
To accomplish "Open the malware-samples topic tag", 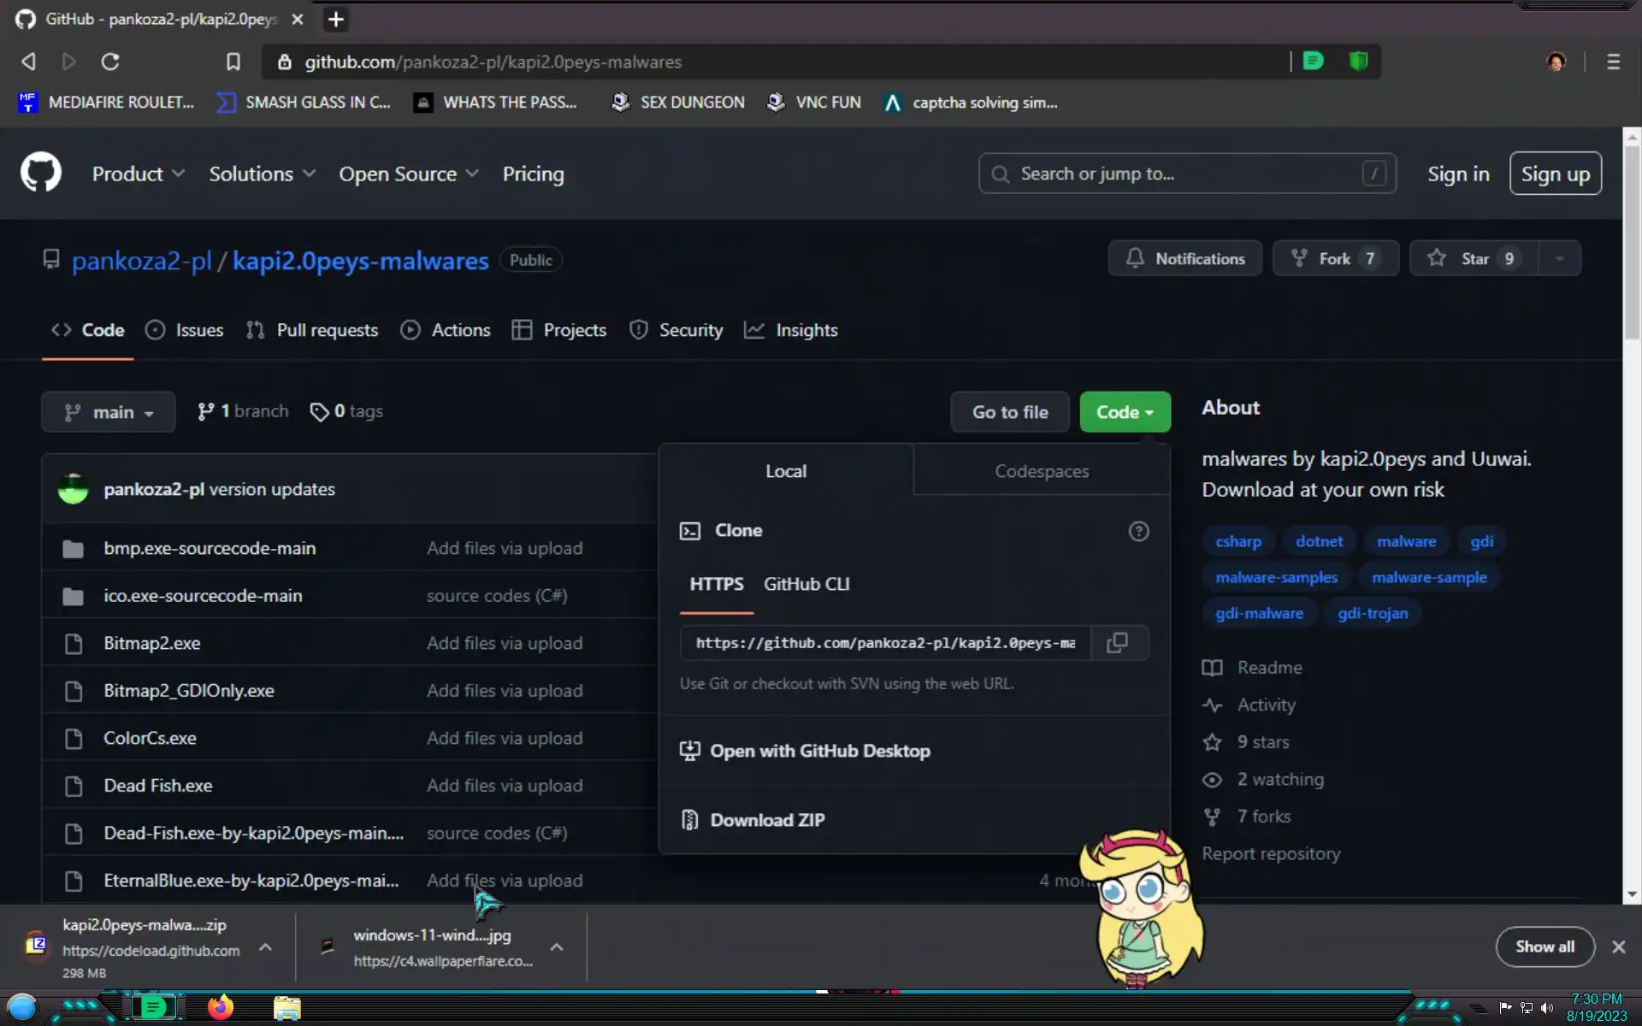I will click(x=1276, y=577).
